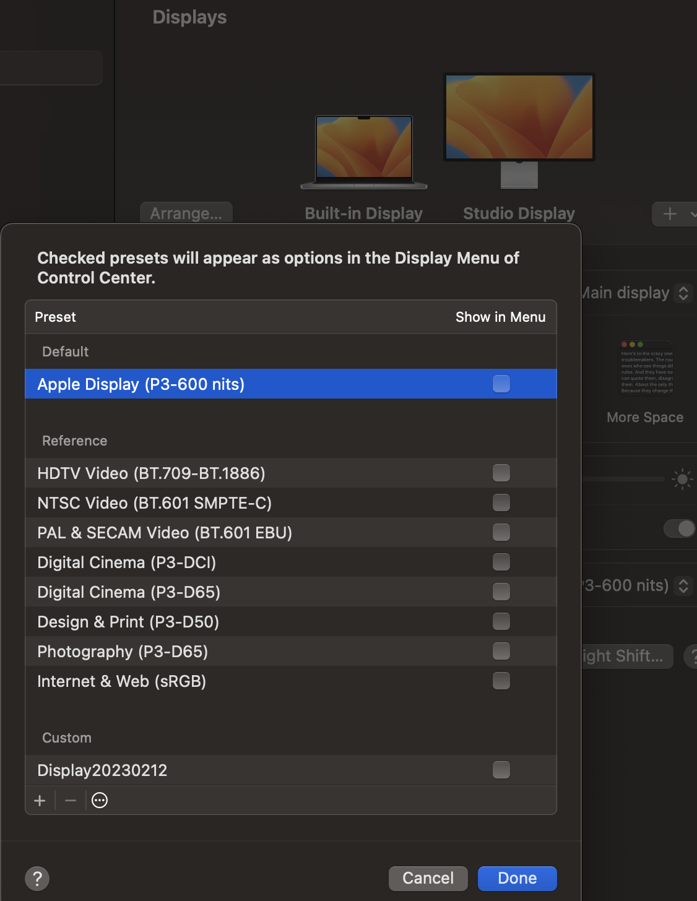The image size is (697, 901).
Task: Confirm with the Done button
Action: pos(517,878)
